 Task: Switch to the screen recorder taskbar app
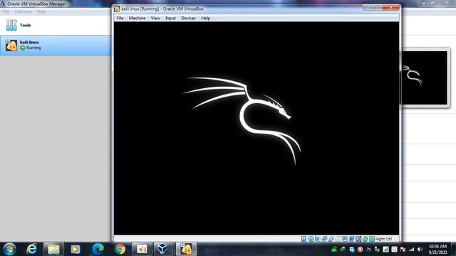click(x=142, y=249)
